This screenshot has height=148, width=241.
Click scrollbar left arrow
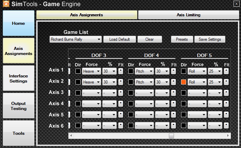coord(70,136)
